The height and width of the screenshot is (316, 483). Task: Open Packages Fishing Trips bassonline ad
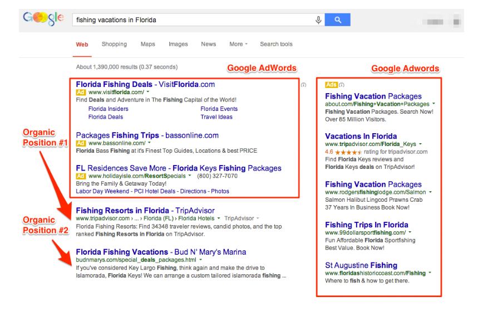click(147, 135)
